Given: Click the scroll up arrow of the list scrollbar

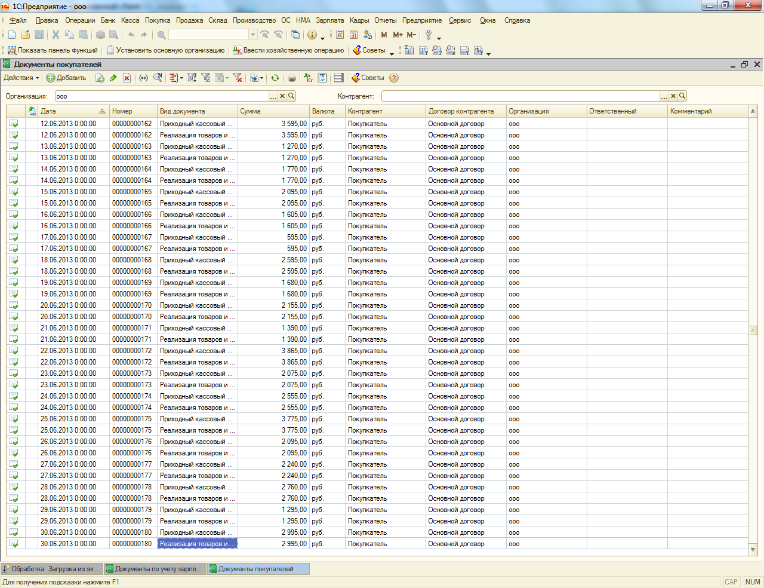Looking at the screenshot, I should tap(753, 111).
